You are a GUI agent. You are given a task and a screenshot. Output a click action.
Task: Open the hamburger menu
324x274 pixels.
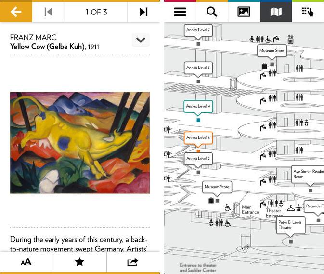(180, 12)
